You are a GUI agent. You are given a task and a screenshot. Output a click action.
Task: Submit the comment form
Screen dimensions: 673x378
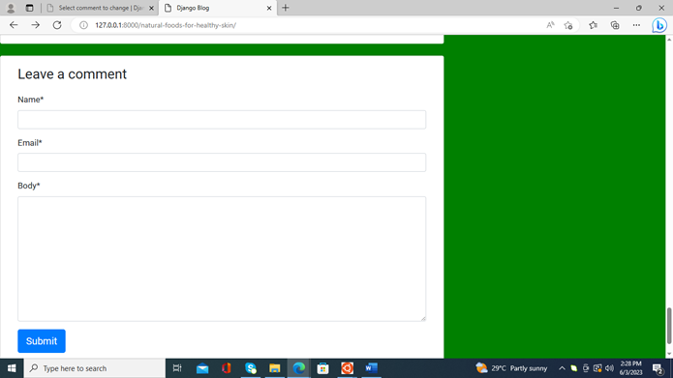tap(42, 341)
